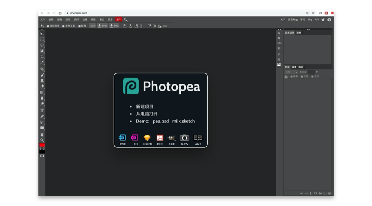Select the Clone Stamp tool
The image size is (372, 206).
click(42, 81)
